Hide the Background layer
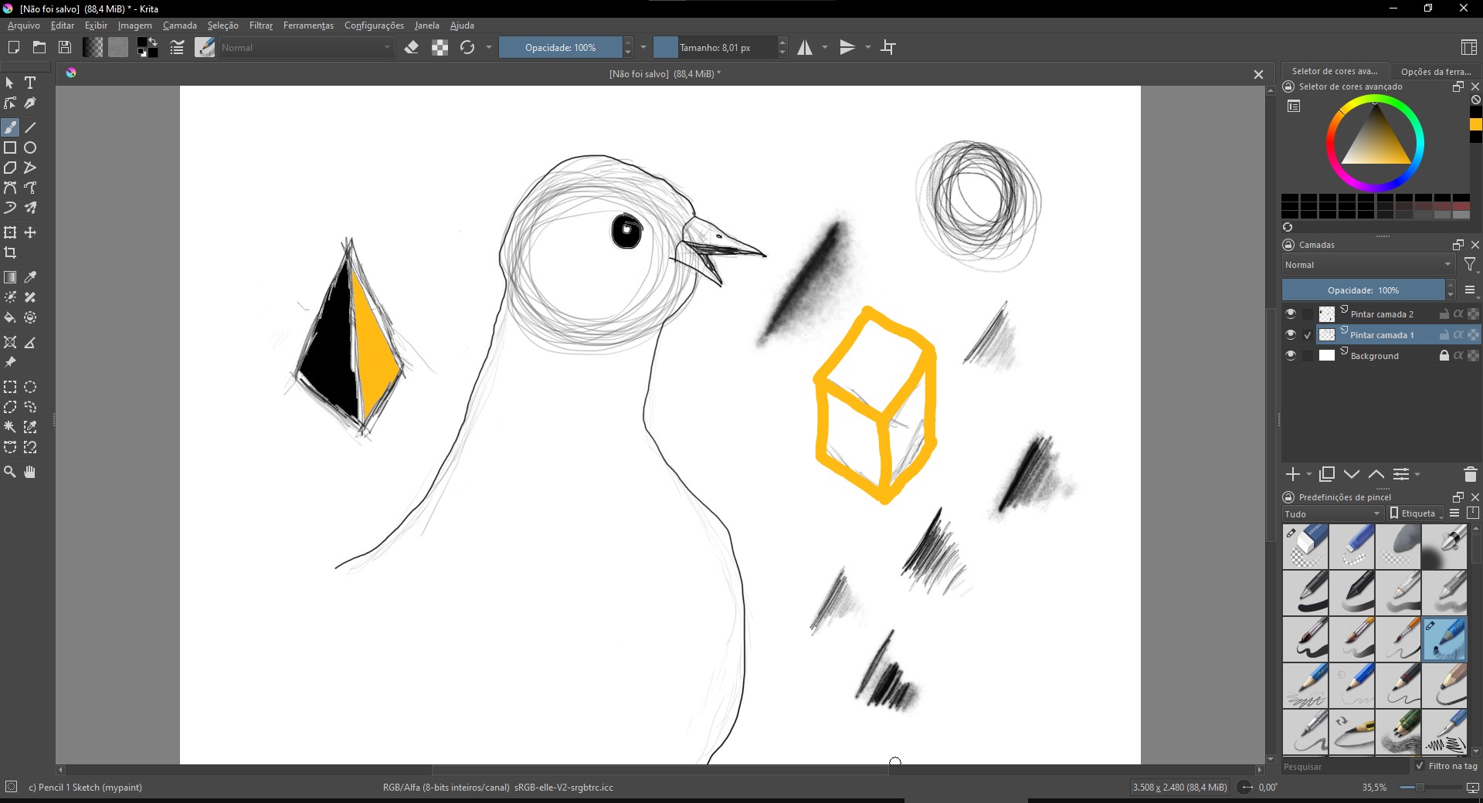1483x803 pixels. click(1290, 356)
